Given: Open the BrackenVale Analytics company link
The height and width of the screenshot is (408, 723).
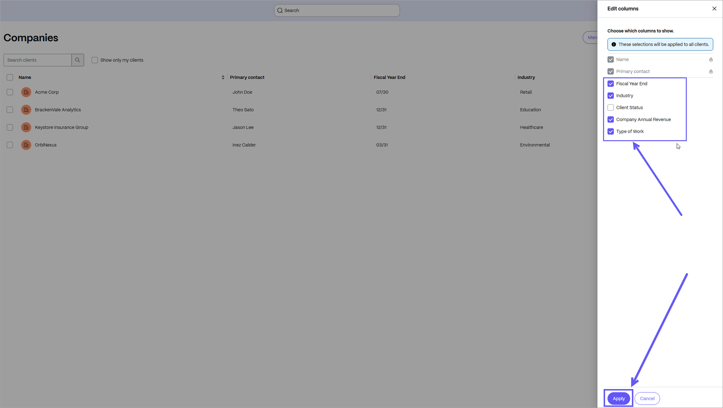Looking at the screenshot, I should click(58, 110).
